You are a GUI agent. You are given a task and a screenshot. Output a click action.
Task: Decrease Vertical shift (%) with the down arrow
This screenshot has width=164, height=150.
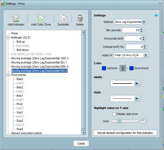click(x=145, y=48)
